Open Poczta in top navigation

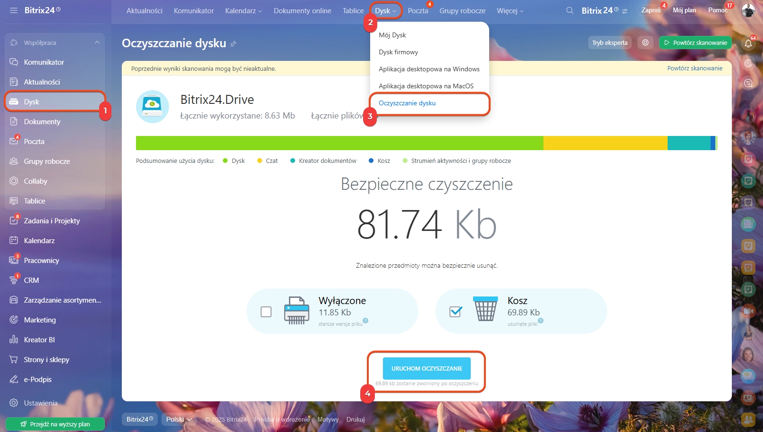pyautogui.click(x=418, y=10)
